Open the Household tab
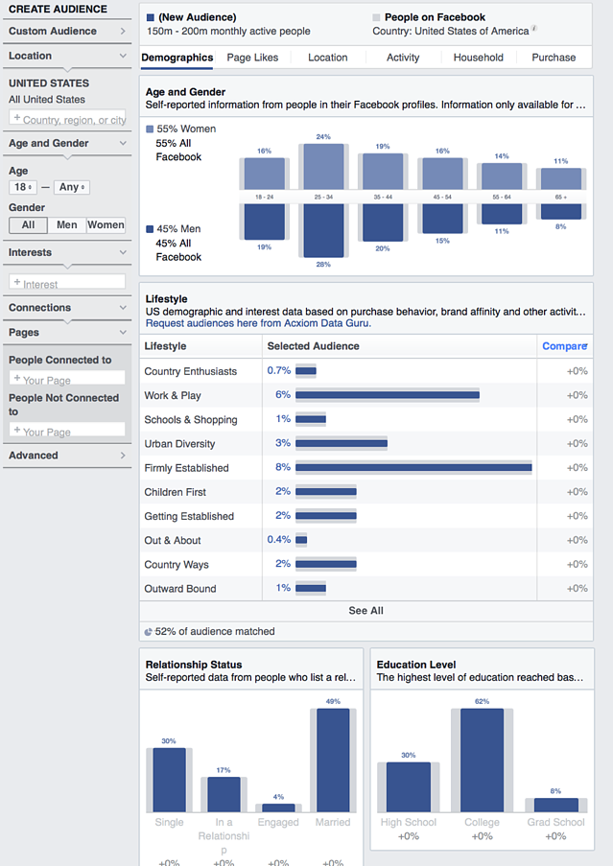 (478, 58)
